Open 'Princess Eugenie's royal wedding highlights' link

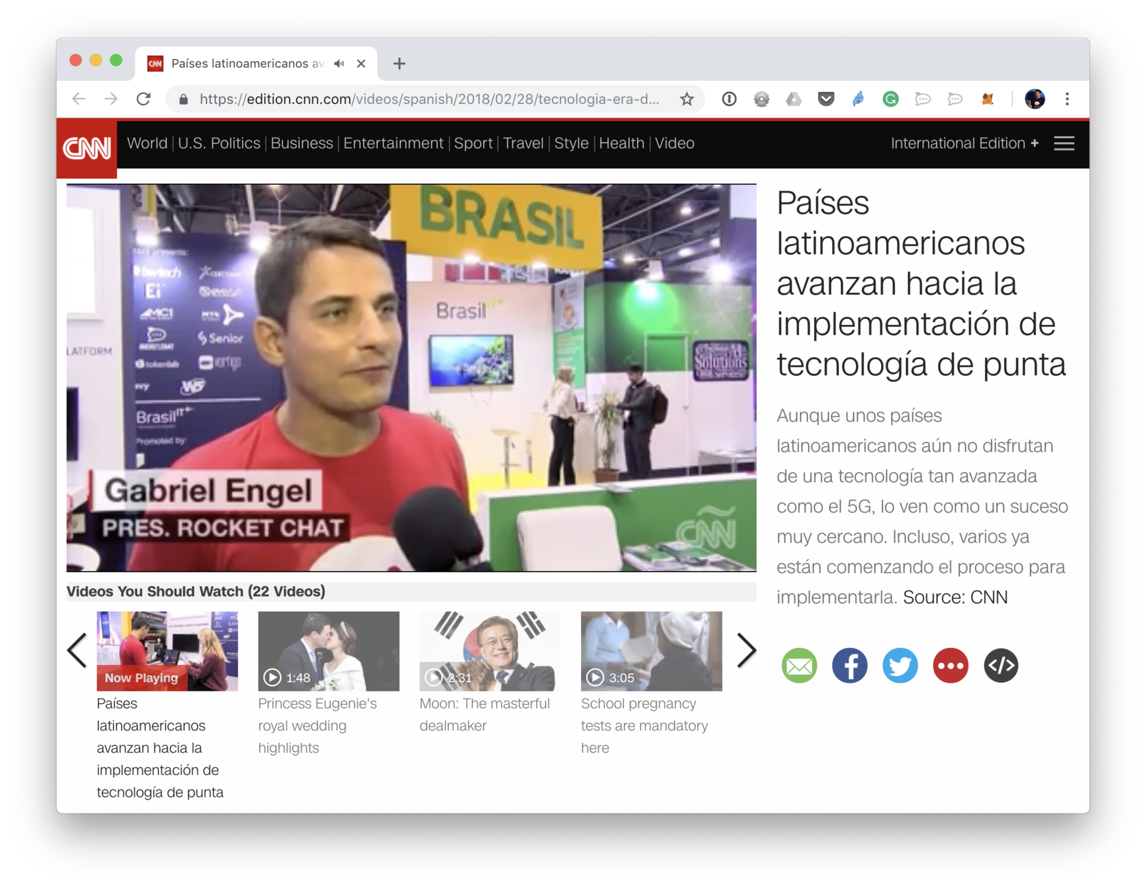tap(318, 726)
